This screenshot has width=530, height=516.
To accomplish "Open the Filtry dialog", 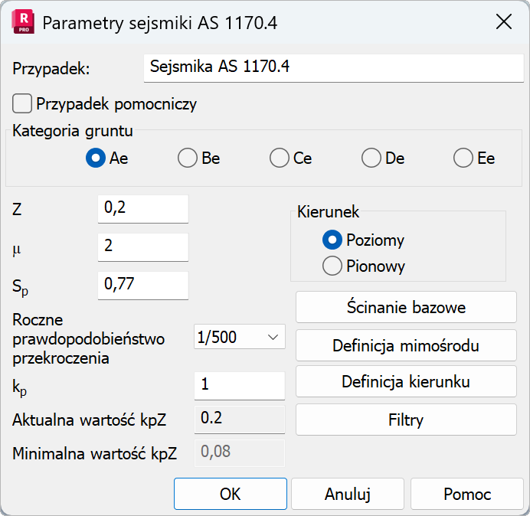I will click(406, 420).
